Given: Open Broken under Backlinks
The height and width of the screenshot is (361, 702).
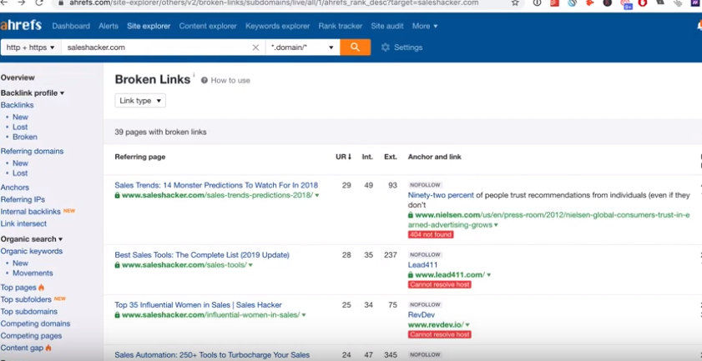Looking at the screenshot, I should (x=24, y=138).
